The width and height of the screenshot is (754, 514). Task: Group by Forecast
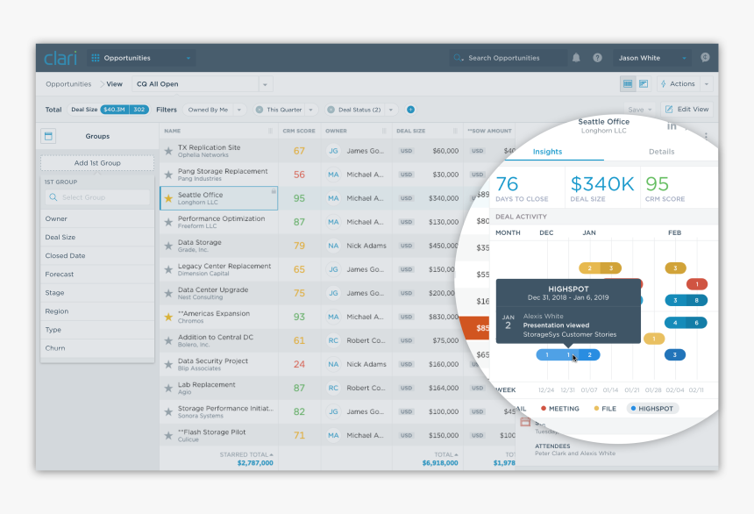[x=97, y=274]
